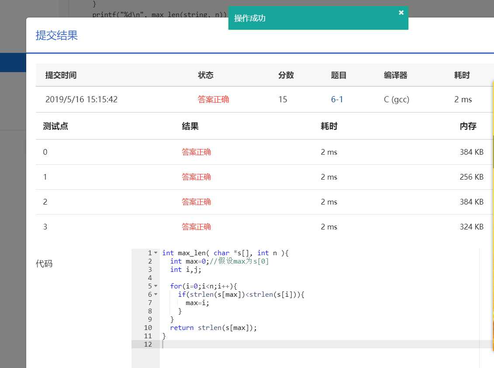Image resolution: width=494 pixels, height=368 pixels.
Task: Click the code line max=i;
Action: coord(197,303)
